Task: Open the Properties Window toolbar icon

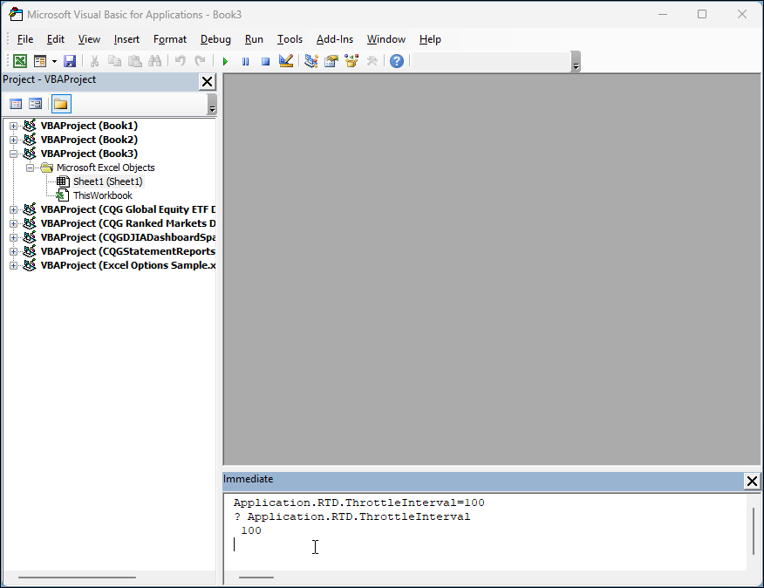Action: (331, 61)
